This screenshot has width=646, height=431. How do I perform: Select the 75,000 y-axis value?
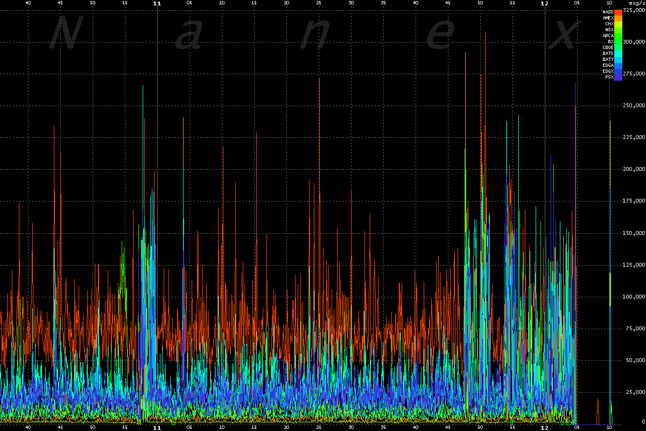pyautogui.click(x=635, y=329)
